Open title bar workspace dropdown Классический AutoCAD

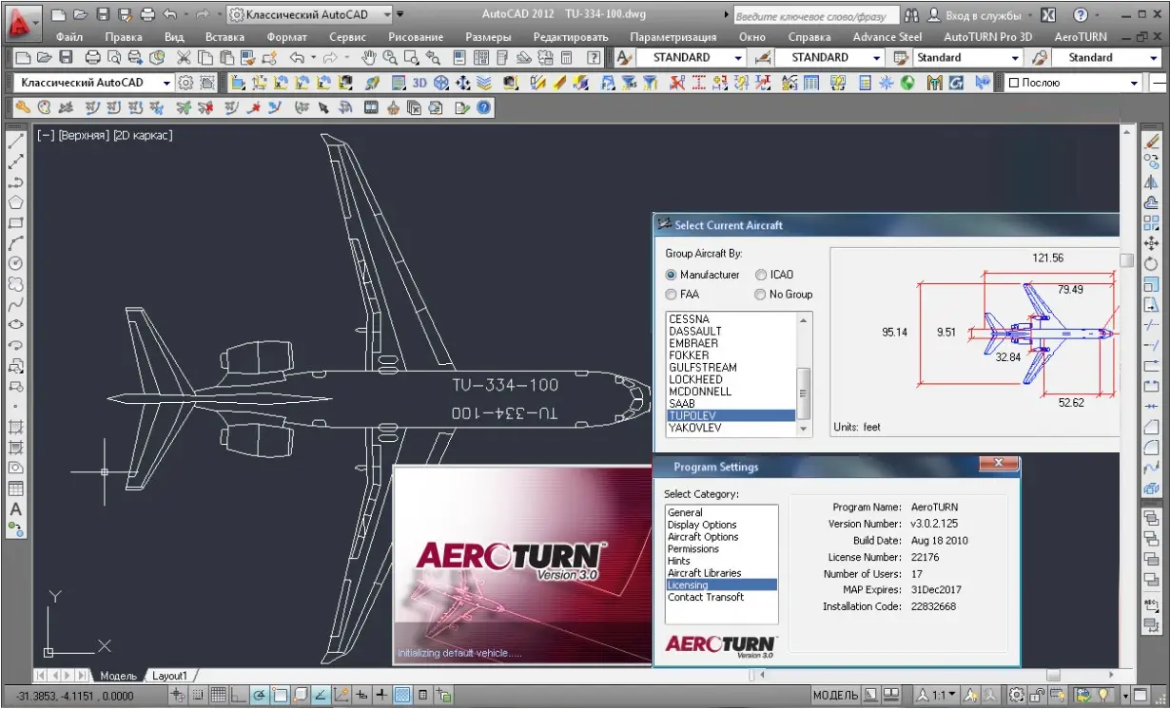point(311,15)
